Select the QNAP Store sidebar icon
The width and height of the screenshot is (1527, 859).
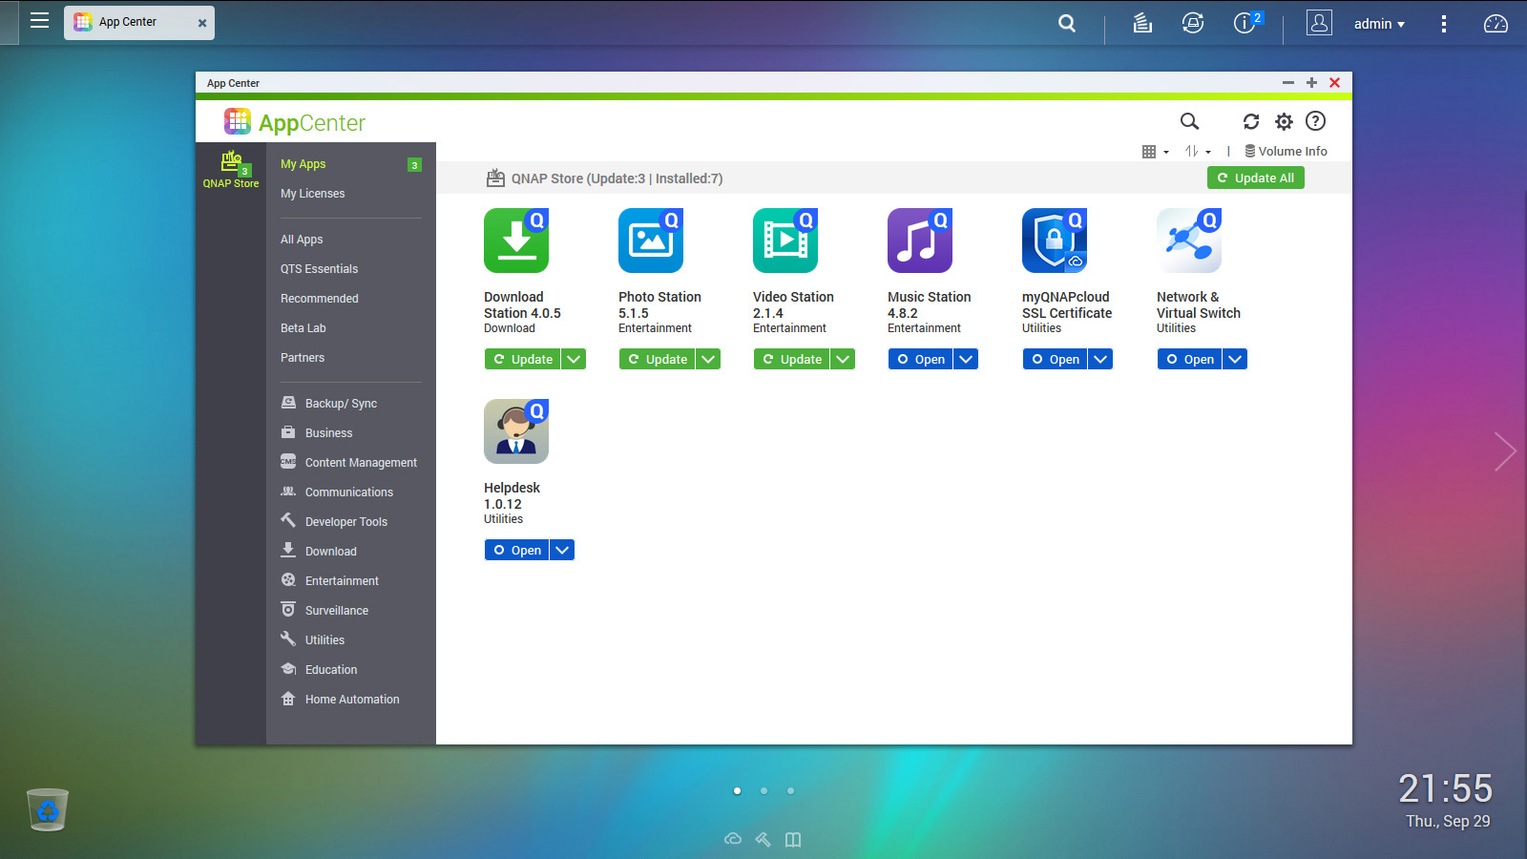point(231,170)
